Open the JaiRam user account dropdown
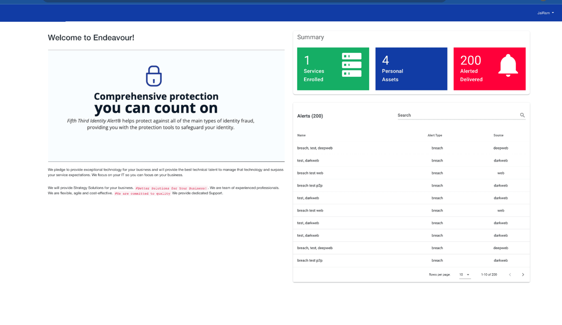Screen dimensions: 562x325 coord(545,13)
